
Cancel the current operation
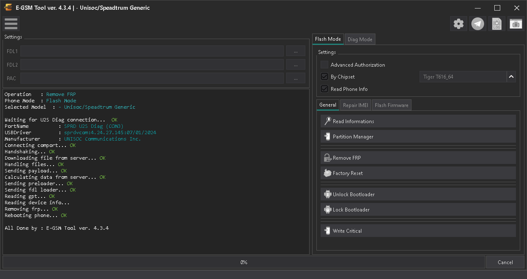click(x=505, y=262)
